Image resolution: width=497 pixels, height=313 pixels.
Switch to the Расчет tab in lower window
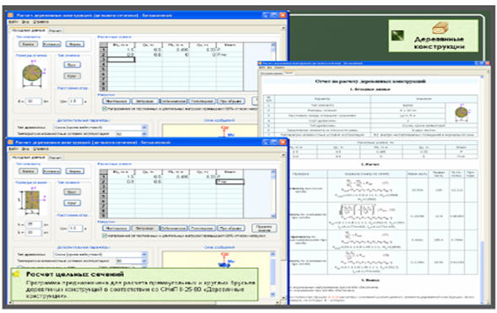pyautogui.click(x=55, y=158)
